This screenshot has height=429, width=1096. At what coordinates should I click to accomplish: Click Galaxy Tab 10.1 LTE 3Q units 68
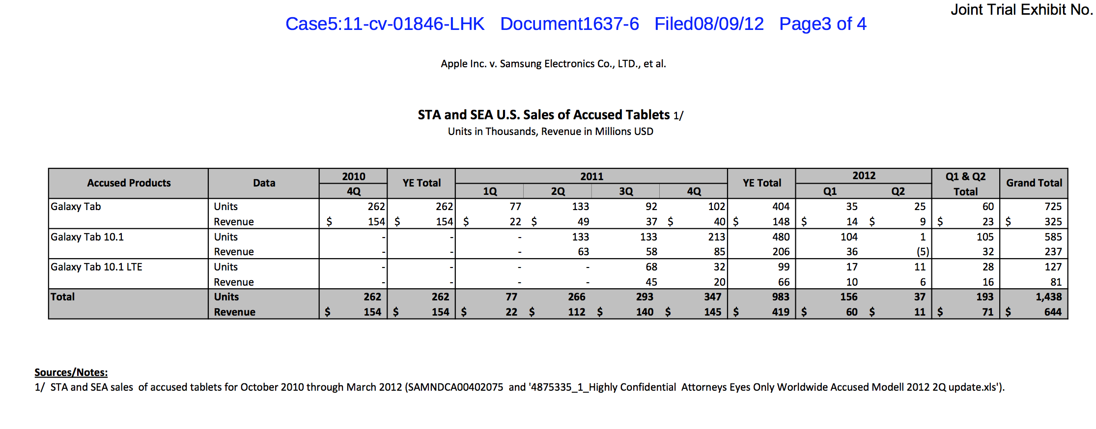(651, 267)
